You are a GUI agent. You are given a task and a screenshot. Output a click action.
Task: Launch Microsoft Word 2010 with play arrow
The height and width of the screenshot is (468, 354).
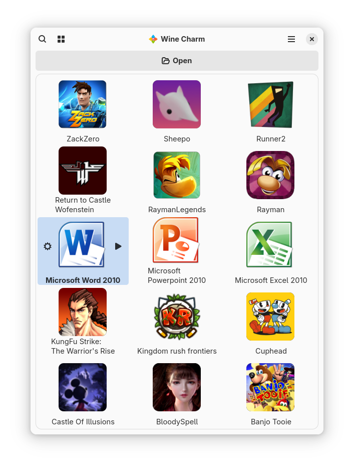pyautogui.click(x=118, y=246)
